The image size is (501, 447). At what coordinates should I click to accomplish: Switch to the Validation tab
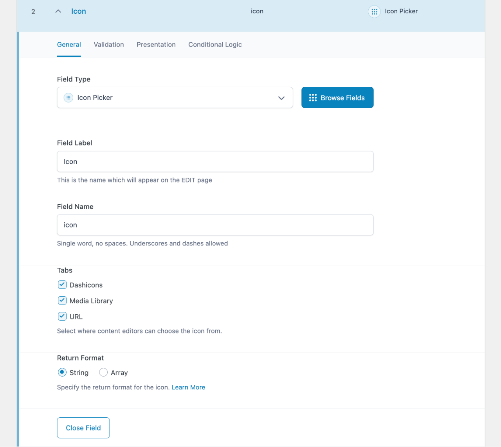[109, 45]
